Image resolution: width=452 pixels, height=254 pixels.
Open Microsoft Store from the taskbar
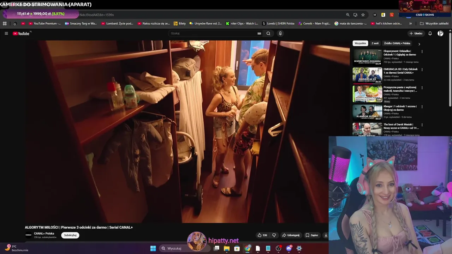[x=237, y=248]
